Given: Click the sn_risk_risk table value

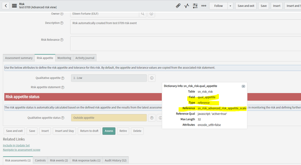Looking at the screenshot, I should [x=205, y=91].
